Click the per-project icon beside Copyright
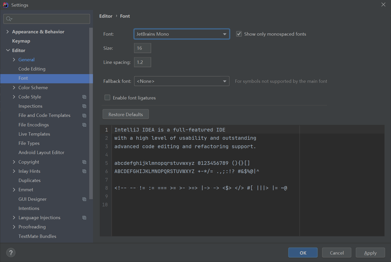The width and height of the screenshot is (391, 262). tap(84, 162)
